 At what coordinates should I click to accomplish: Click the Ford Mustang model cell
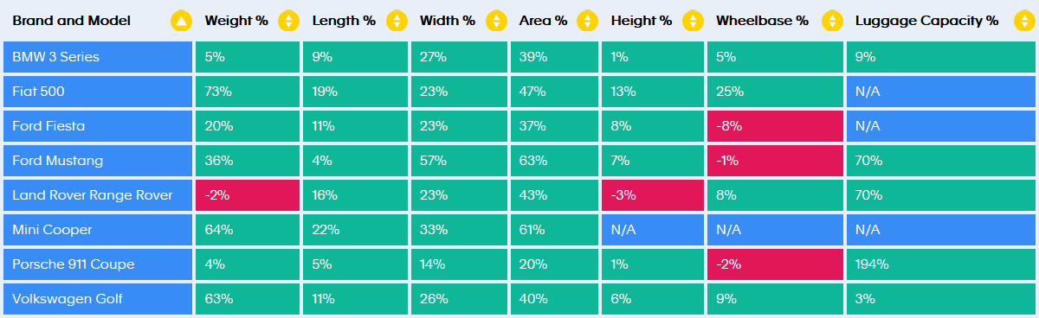[x=98, y=161]
